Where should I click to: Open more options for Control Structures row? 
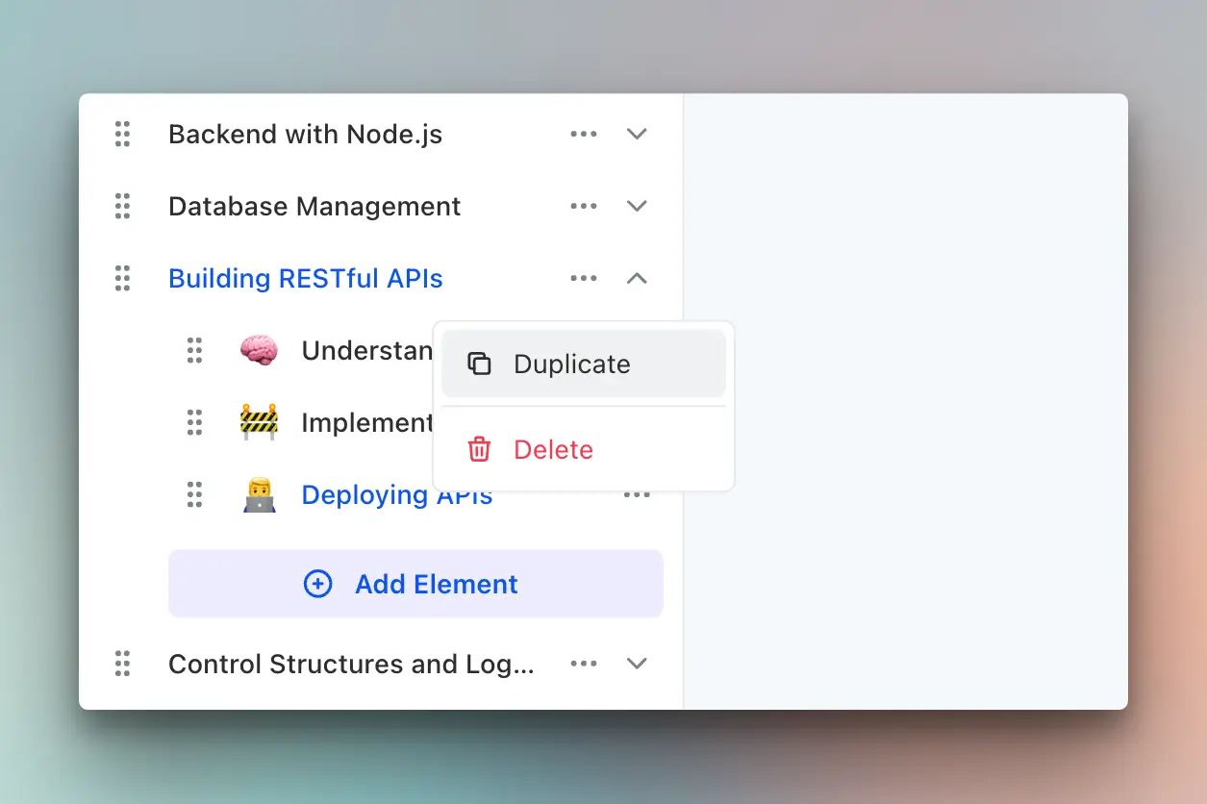tap(584, 664)
